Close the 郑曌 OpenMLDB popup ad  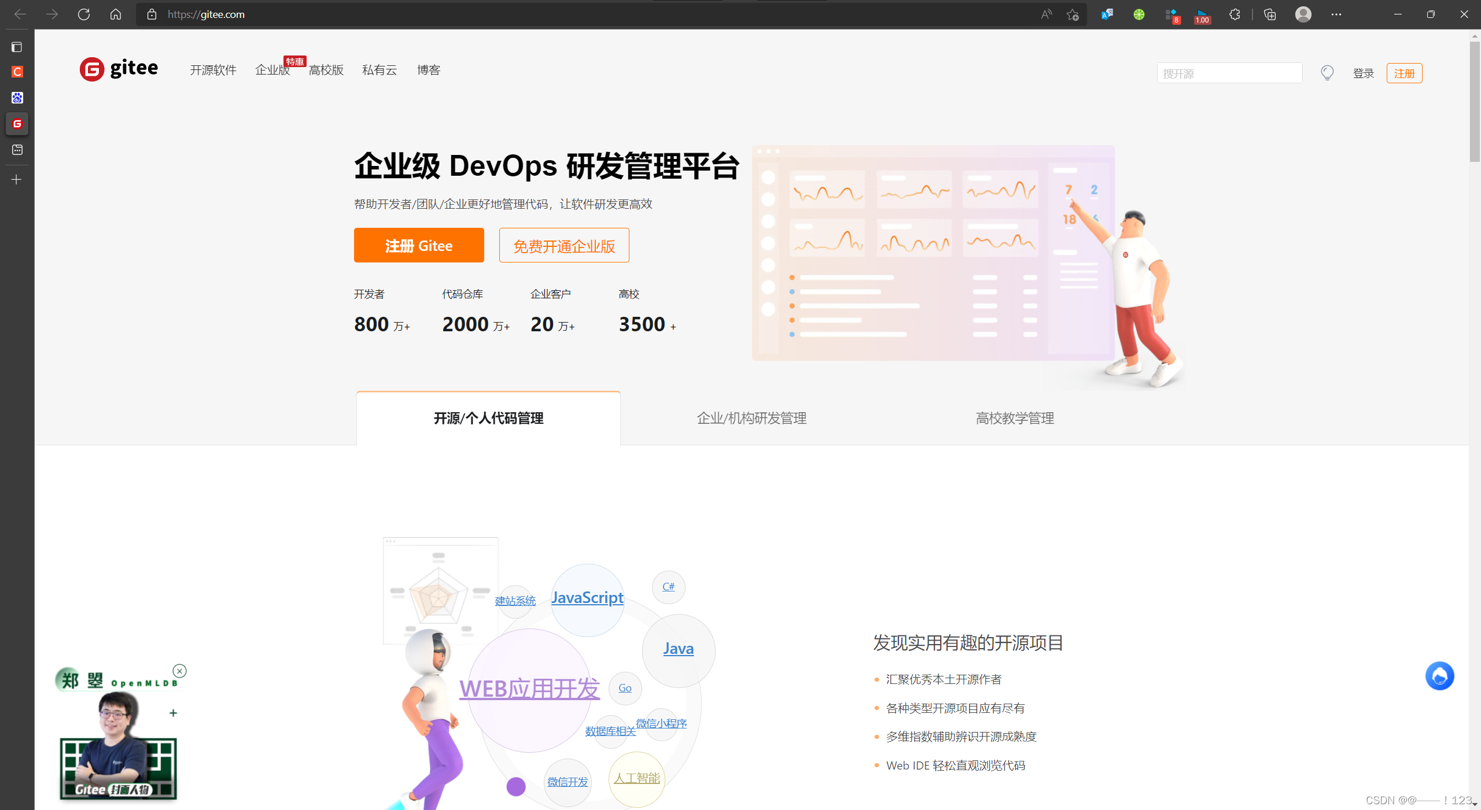click(179, 671)
